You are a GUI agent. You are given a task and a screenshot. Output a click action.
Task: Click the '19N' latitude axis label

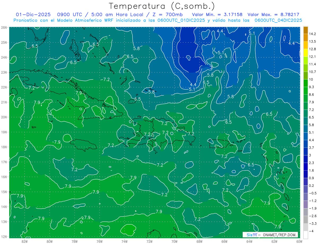point(4,132)
